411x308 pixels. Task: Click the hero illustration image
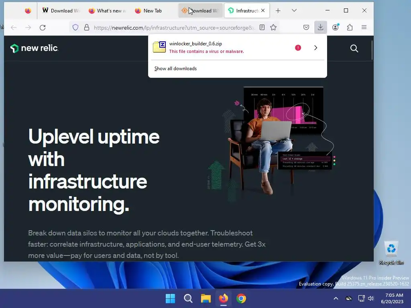[x=271, y=144]
